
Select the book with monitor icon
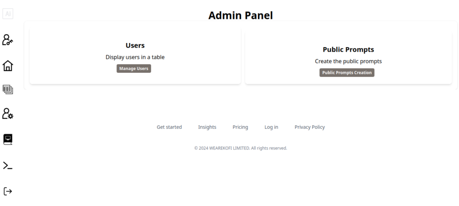click(8, 139)
